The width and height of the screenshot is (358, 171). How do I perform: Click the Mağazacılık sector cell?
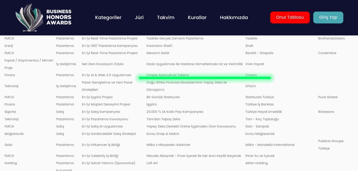point(14,134)
